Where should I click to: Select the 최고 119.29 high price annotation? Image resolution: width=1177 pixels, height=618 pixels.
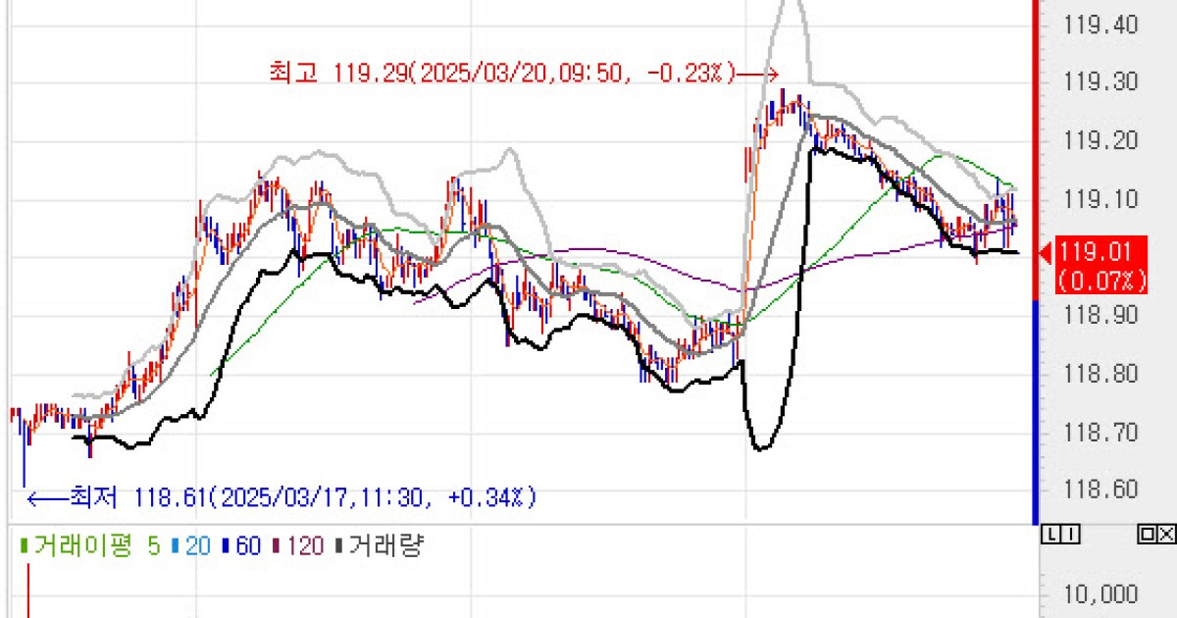point(500,73)
